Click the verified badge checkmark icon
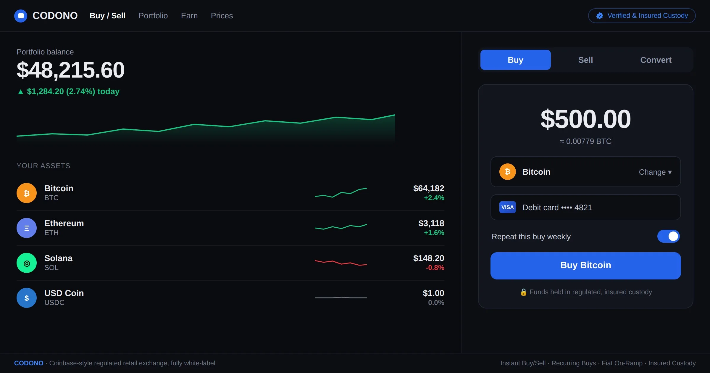This screenshot has height=373, width=710. [600, 16]
